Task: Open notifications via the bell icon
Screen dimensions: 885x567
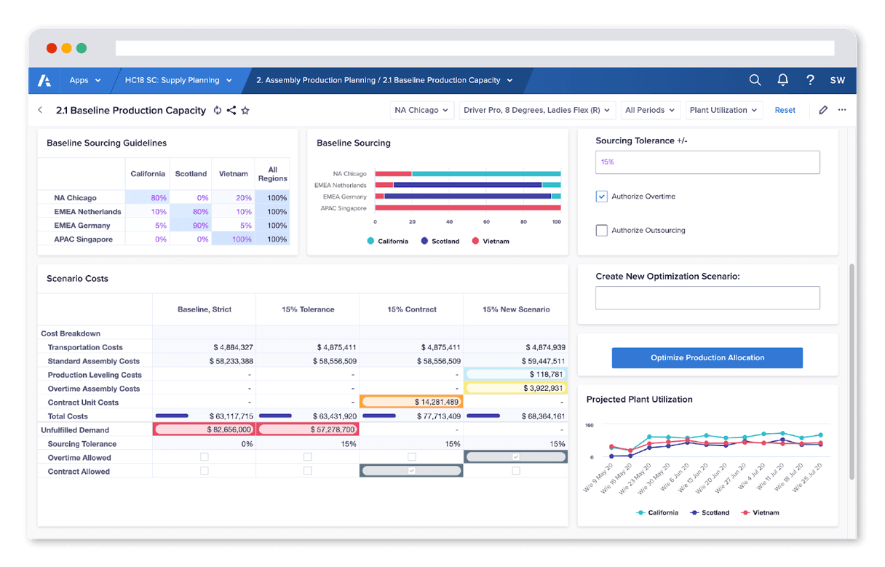Action: point(782,80)
